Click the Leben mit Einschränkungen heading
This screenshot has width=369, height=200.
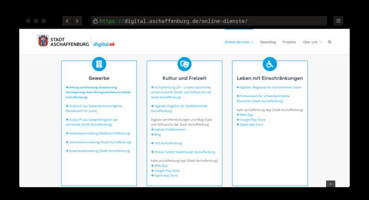(270, 78)
